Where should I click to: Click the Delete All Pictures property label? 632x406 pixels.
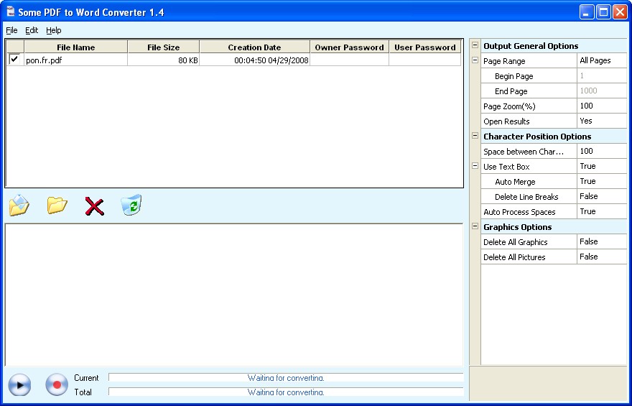pyautogui.click(x=514, y=257)
